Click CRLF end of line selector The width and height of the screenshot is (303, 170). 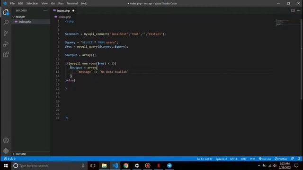click(x=243, y=159)
